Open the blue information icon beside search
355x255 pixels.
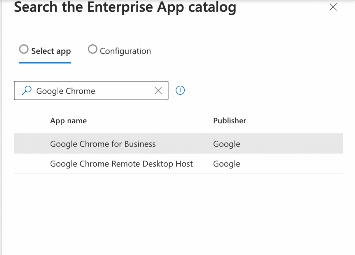tap(180, 90)
